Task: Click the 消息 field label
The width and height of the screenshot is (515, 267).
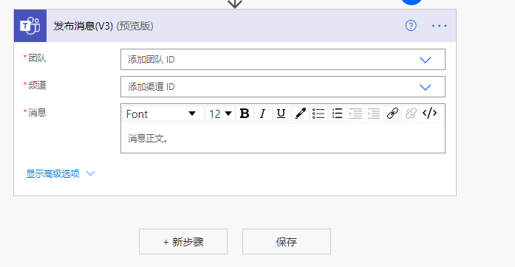Action: click(37, 113)
